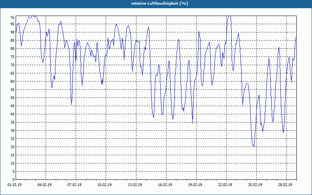Click the y-axis value 15
Image resolution: width=312 pixels, height=195 pixels.
tap(12, 155)
